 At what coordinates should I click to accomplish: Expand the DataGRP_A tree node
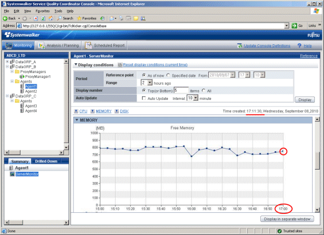click(x=7, y=62)
